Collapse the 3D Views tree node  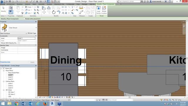click(x=4, y=90)
